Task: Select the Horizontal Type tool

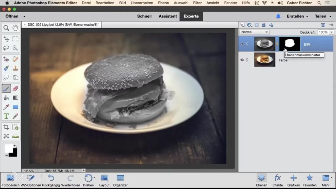Action: (x=6, y=116)
